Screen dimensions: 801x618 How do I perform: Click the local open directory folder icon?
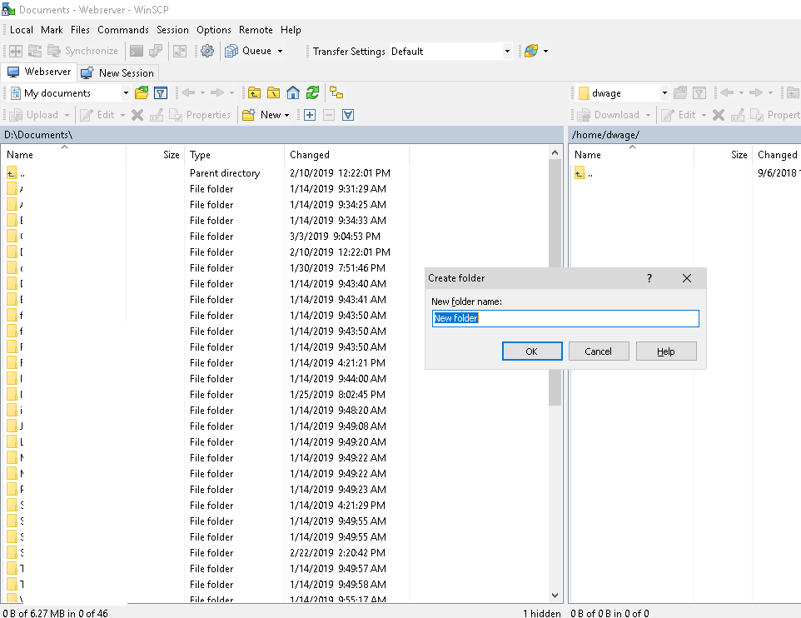pyautogui.click(x=142, y=93)
